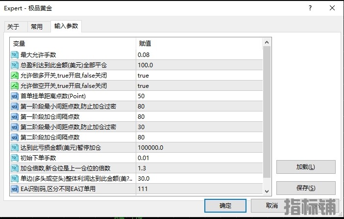Click the boolean icon for 允许做多开关

click(x=14, y=76)
